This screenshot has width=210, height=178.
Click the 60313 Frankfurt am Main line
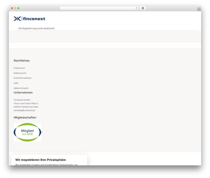tap(26, 107)
